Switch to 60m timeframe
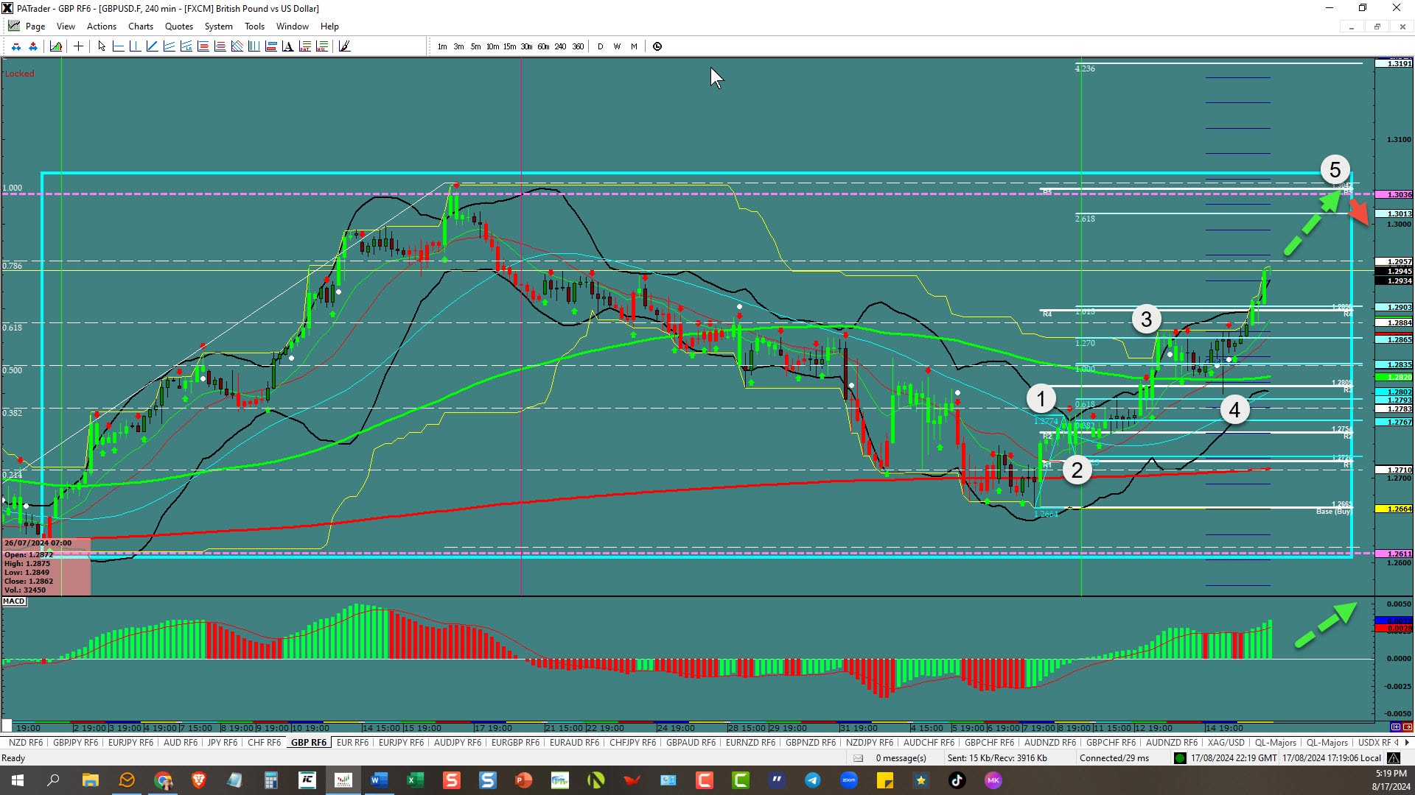 click(543, 46)
